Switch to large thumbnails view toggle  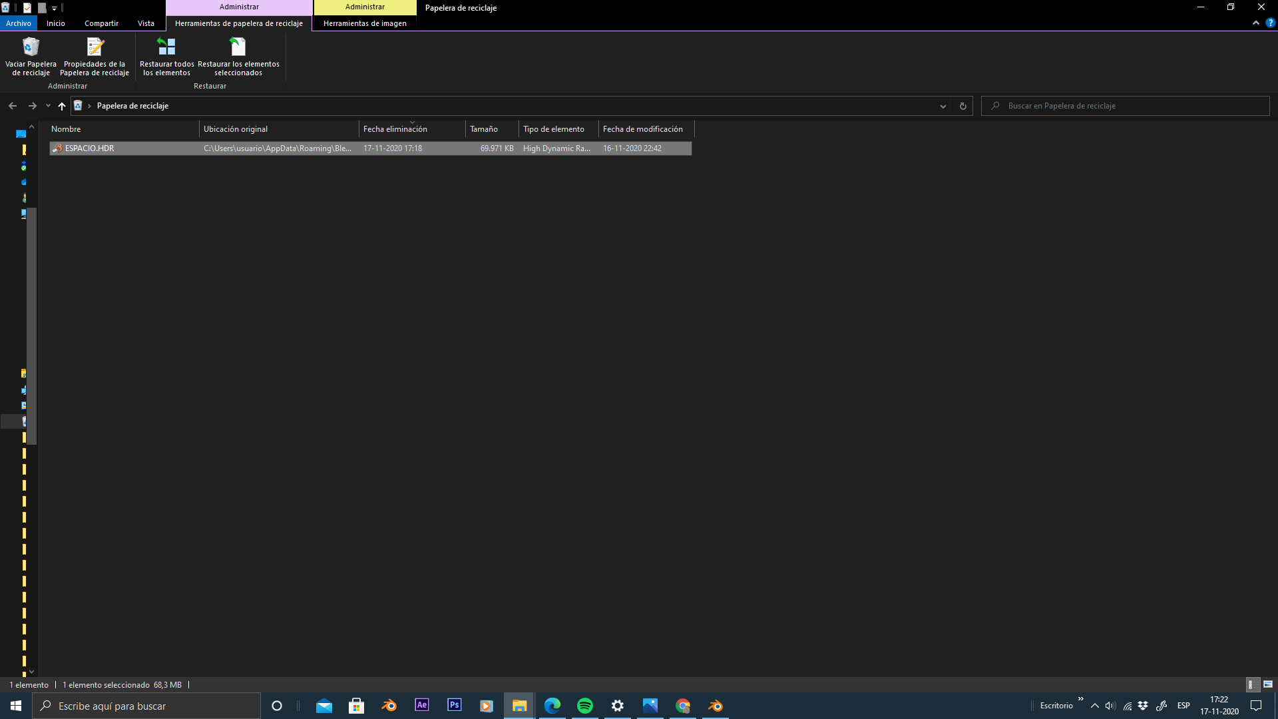pos(1268,684)
